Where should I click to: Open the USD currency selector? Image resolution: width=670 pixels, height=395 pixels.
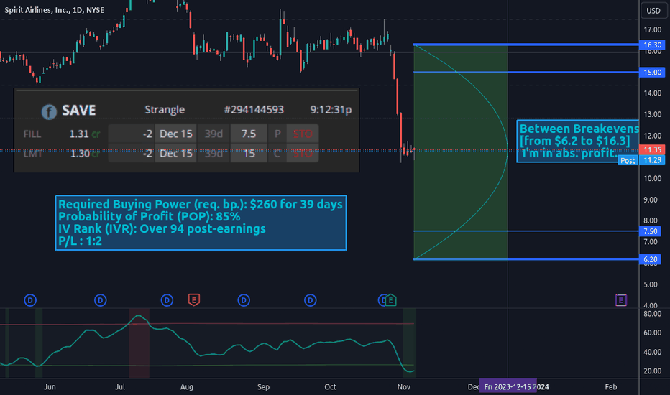click(653, 11)
